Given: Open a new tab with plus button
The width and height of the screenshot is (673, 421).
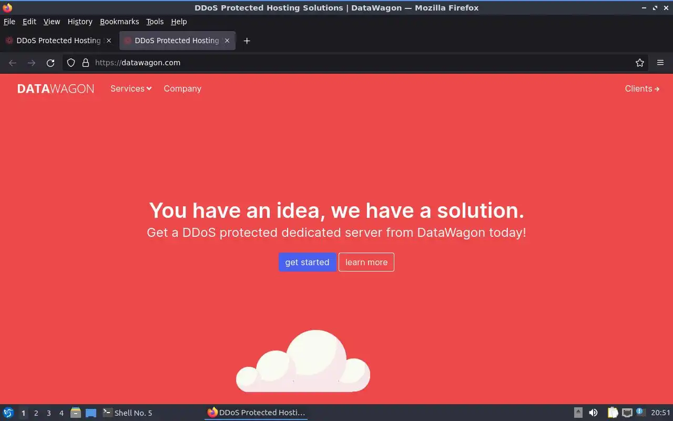Looking at the screenshot, I should pyautogui.click(x=247, y=41).
